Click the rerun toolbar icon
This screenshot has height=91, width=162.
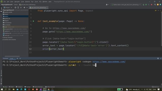(144, 5)
